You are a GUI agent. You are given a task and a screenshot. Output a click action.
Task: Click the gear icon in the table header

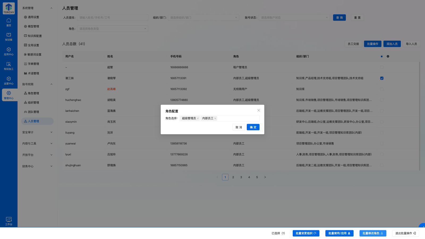[x=388, y=56]
